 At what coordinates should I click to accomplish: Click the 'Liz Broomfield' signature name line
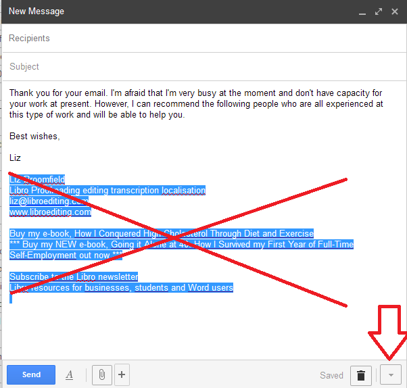click(x=37, y=180)
